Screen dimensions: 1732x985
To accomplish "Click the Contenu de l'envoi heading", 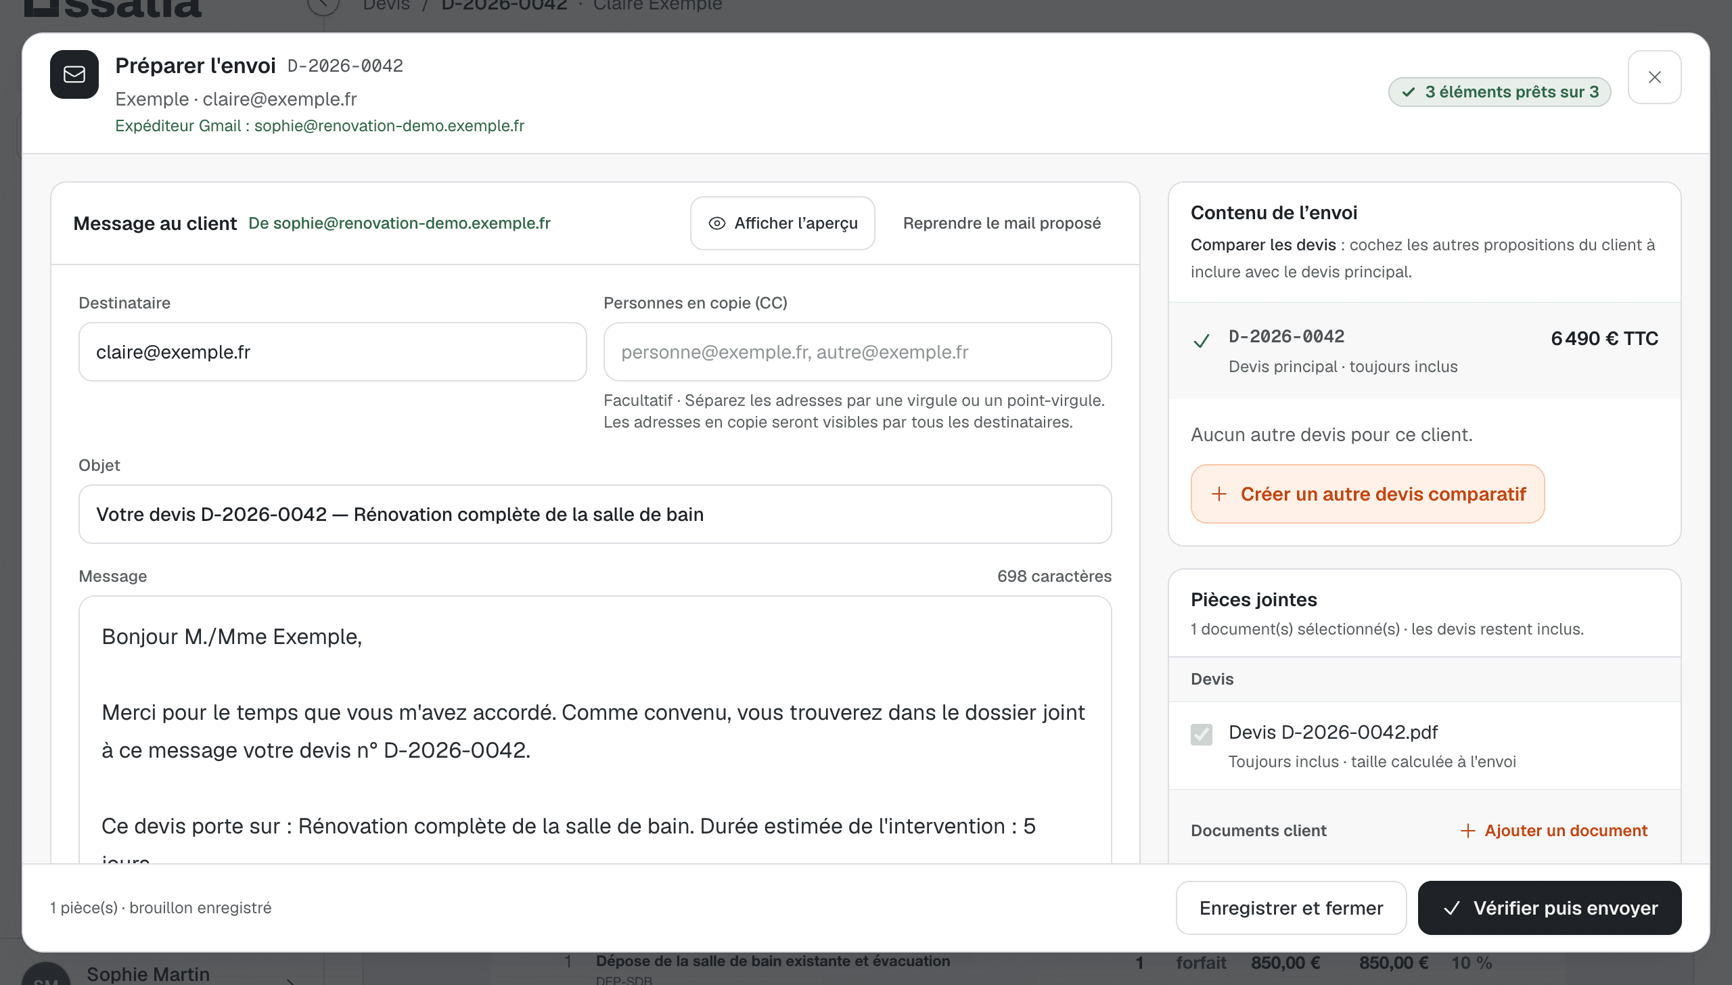I will coord(1274,212).
